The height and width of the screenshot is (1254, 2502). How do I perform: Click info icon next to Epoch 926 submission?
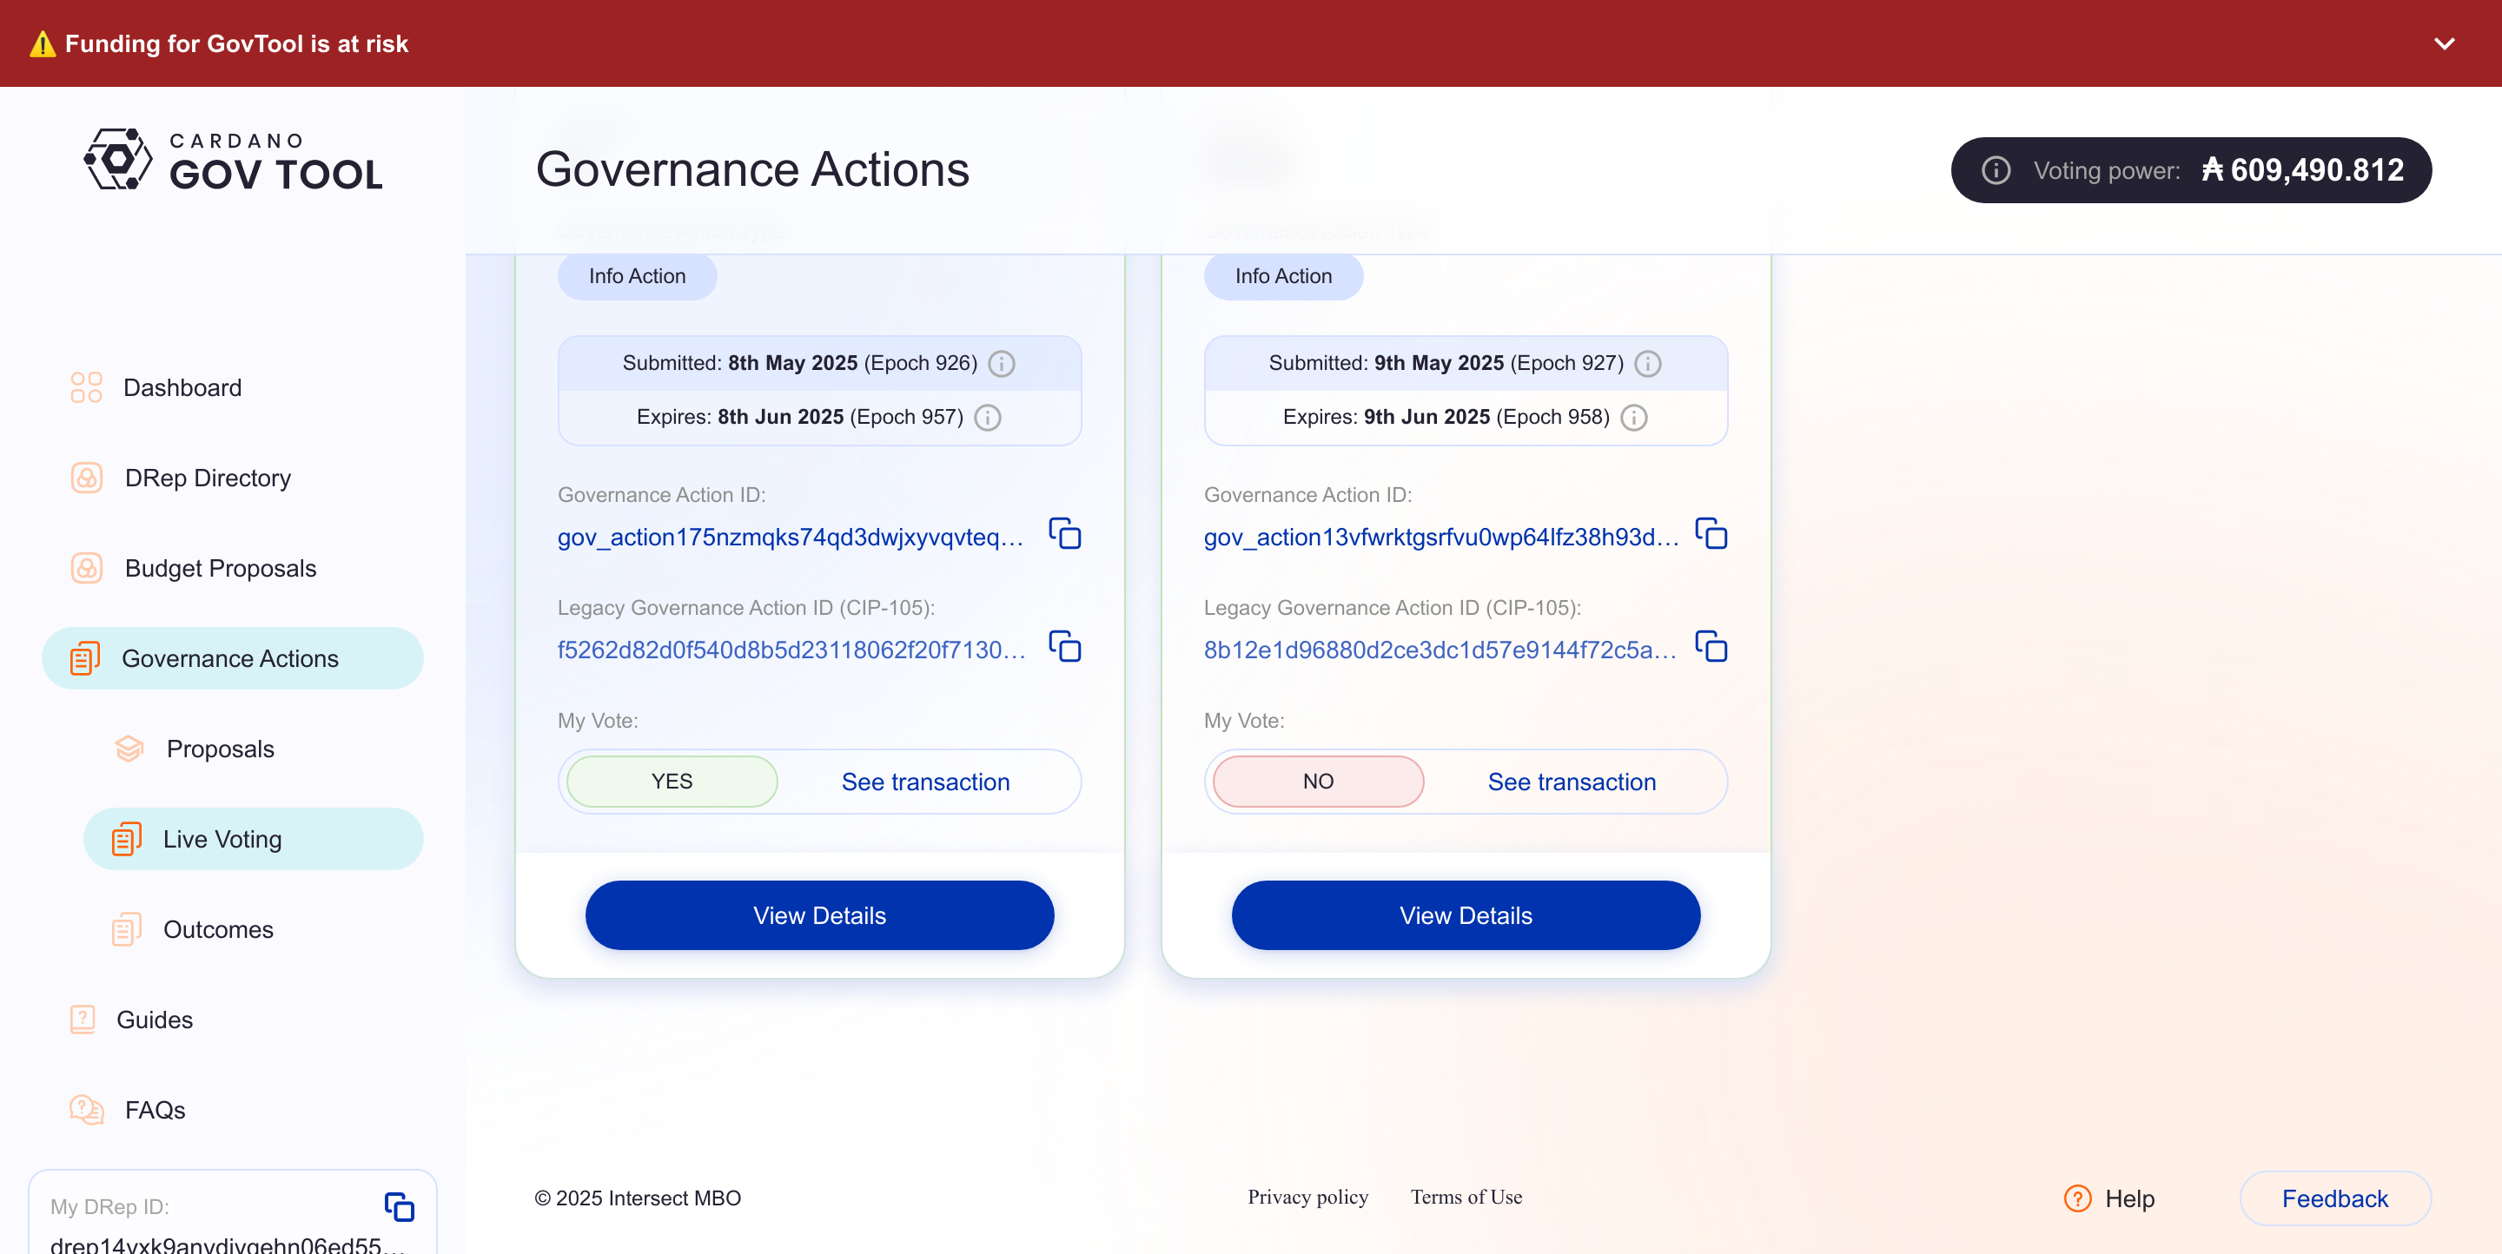coord(1002,363)
